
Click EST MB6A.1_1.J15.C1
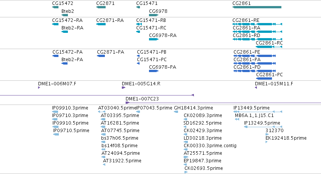point(237,120)
